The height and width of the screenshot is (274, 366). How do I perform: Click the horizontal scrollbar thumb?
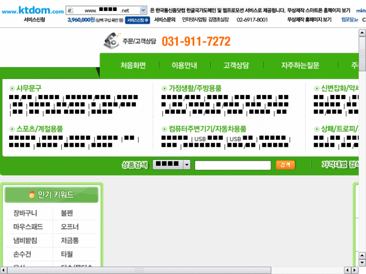point(139,270)
